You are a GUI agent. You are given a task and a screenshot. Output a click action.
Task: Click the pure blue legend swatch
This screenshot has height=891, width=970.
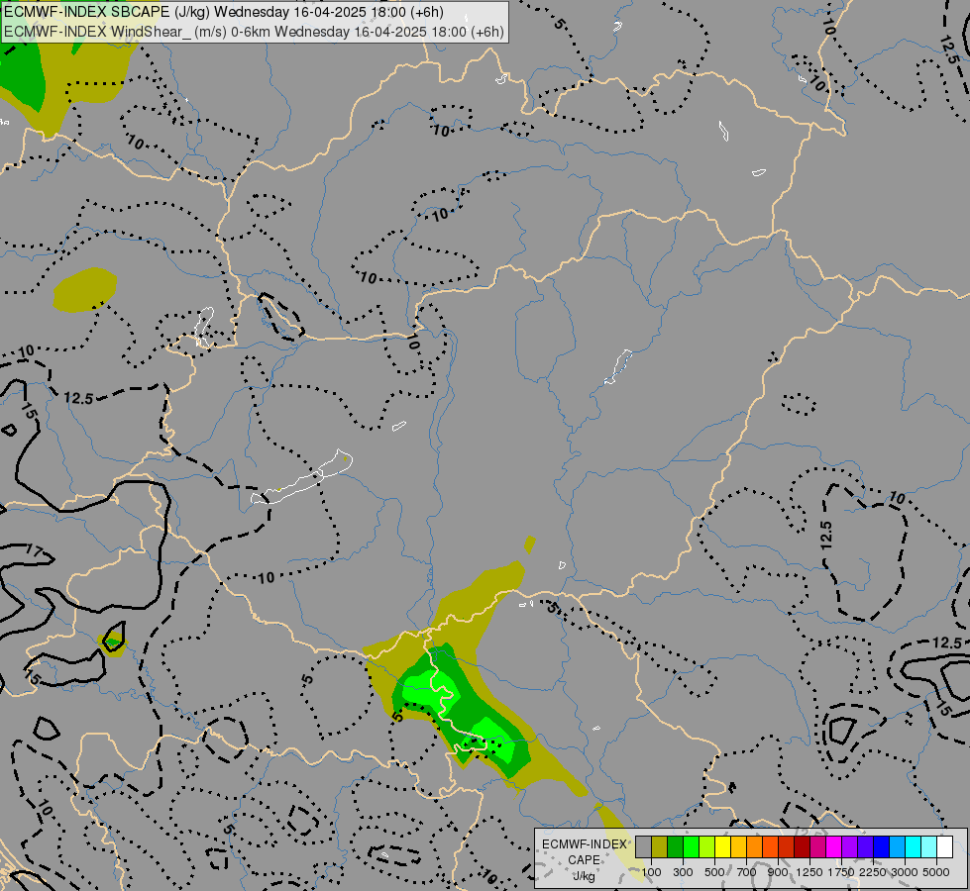[881, 847]
